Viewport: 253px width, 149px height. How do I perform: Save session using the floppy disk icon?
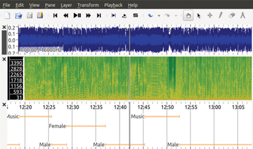point(30,16)
